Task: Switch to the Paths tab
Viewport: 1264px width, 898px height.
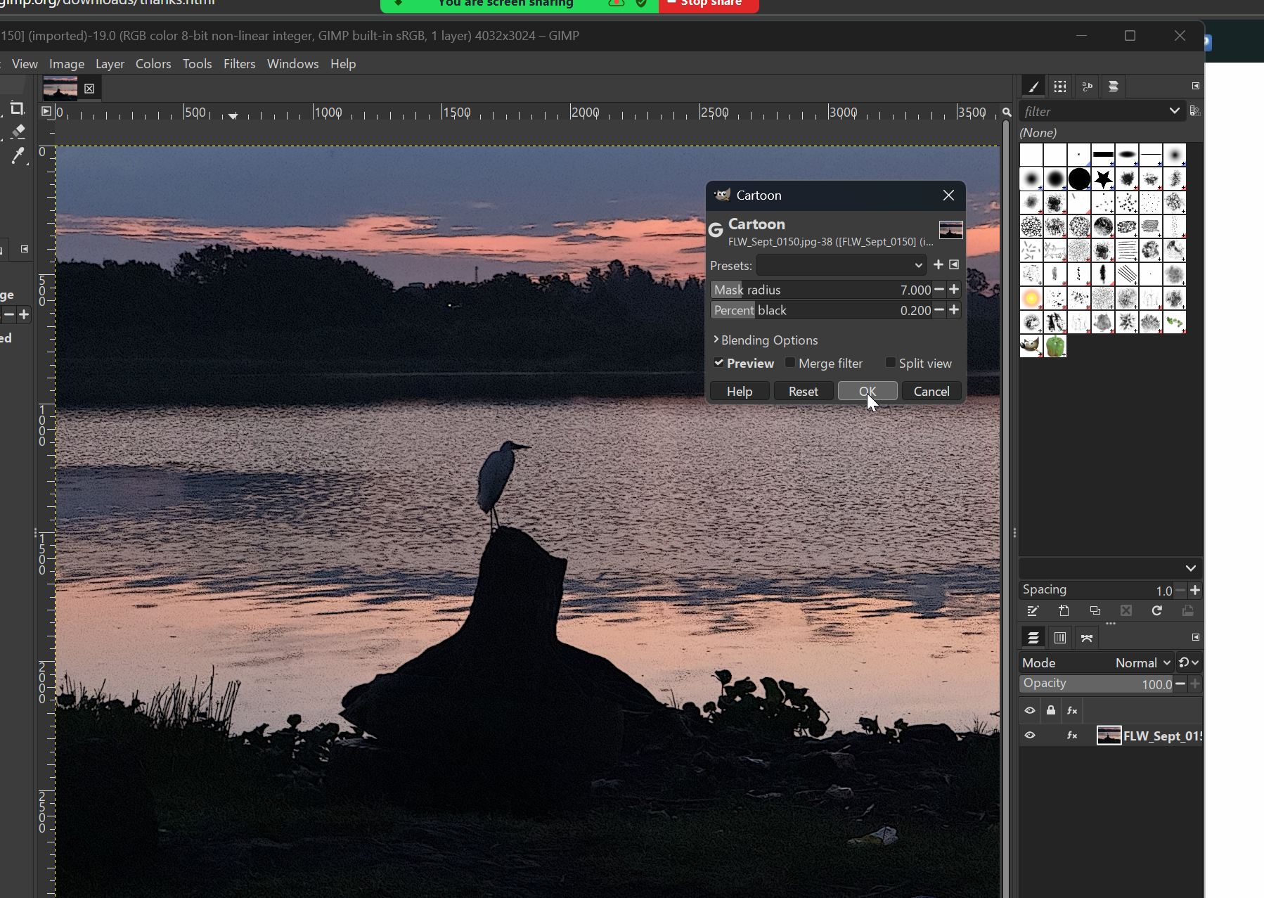Action: pos(1087,638)
